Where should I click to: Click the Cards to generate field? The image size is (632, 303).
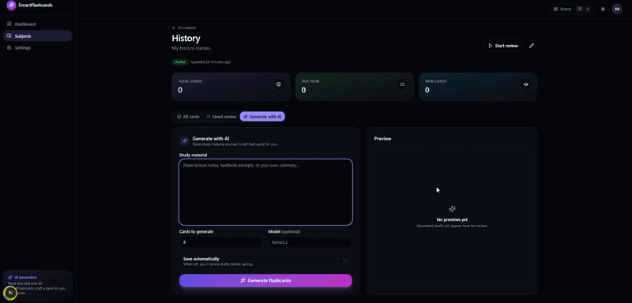(221, 242)
